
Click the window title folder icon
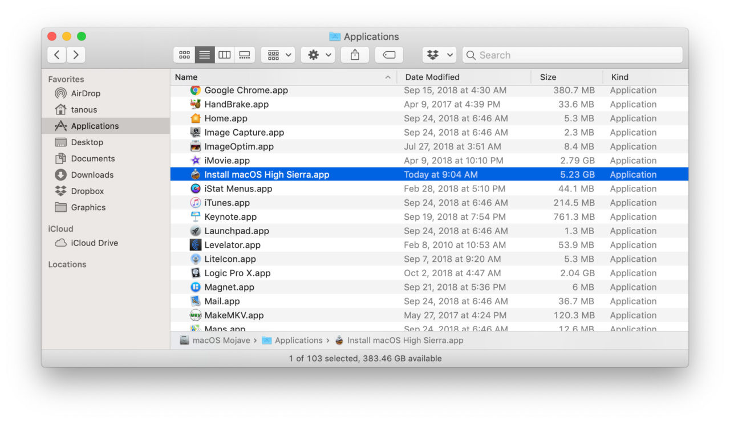click(x=335, y=36)
